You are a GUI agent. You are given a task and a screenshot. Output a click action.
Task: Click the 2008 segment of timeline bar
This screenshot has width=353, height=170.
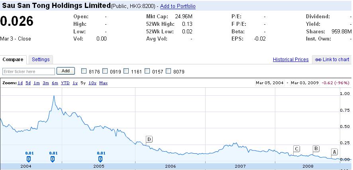[308, 166]
